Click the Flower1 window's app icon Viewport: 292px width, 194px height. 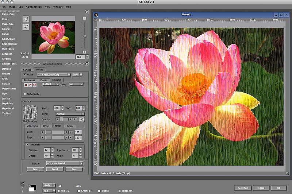(x=96, y=15)
